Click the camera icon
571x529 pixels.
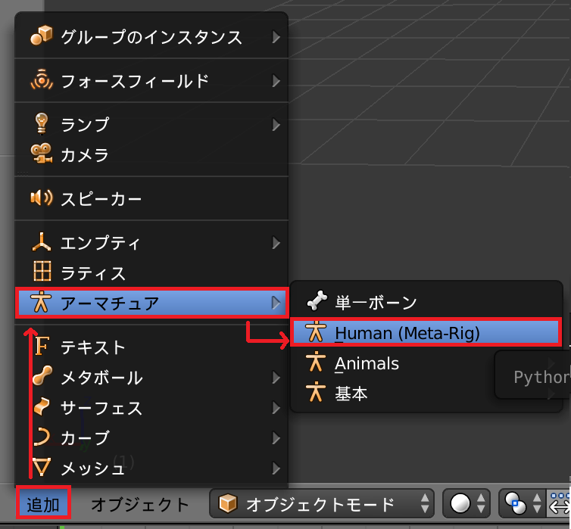click(x=42, y=154)
